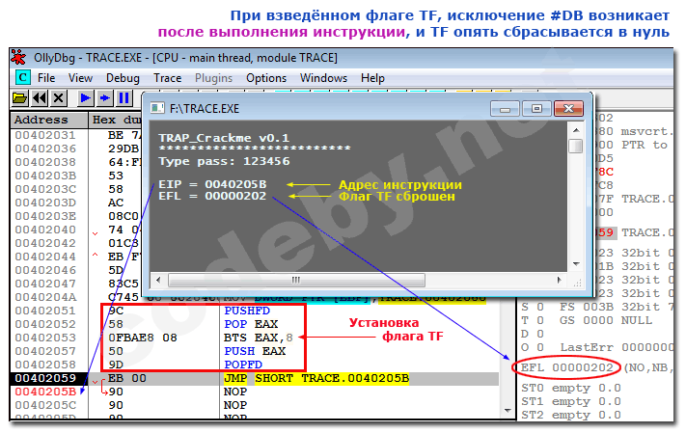The image size is (686, 433).
Task: Click the OllyDbg application icon in title bar
Action: point(18,57)
